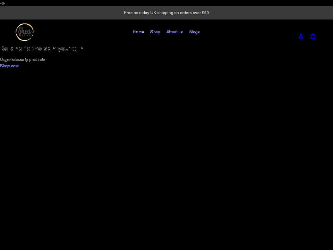Select the 'Organic beauty products' text

23,59
